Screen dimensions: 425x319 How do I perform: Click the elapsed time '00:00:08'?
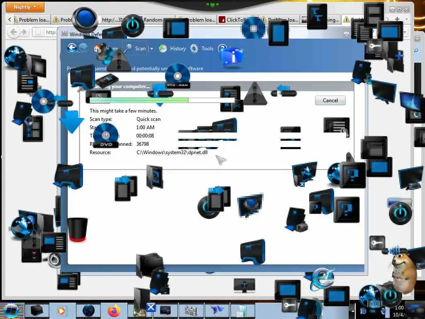(x=145, y=136)
